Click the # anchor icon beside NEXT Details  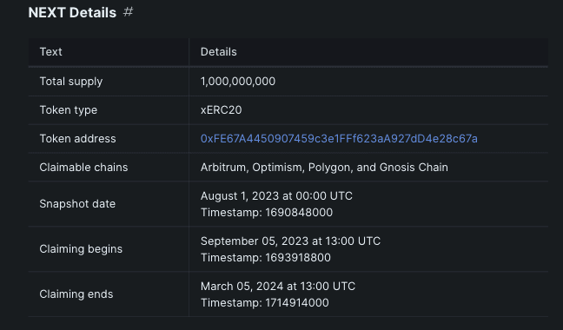coord(129,12)
